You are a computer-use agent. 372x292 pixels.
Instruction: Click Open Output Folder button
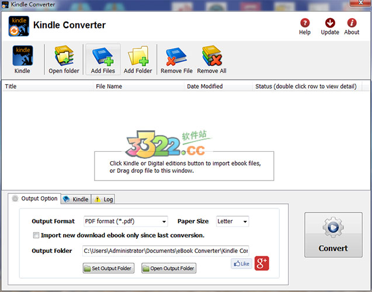[169, 268]
